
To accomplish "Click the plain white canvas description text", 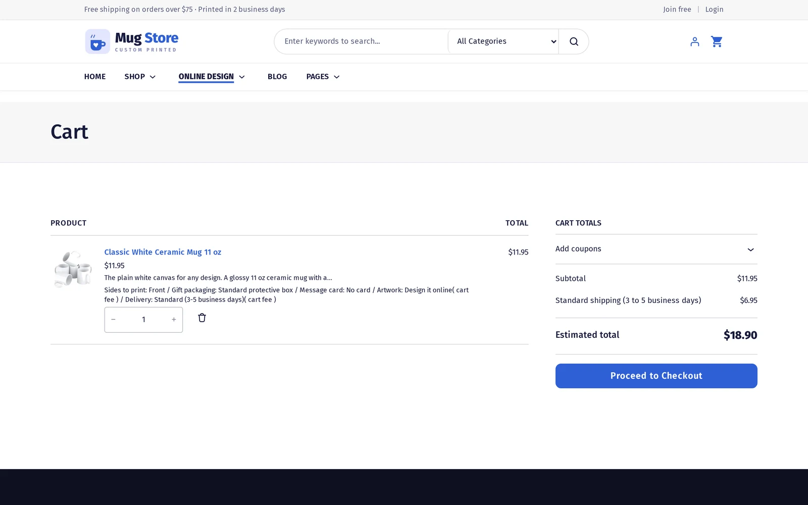I will tap(218, 278).
